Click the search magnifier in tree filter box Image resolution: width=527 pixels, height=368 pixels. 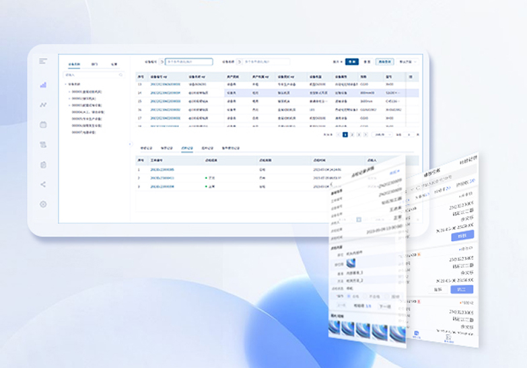pos(121,75)
